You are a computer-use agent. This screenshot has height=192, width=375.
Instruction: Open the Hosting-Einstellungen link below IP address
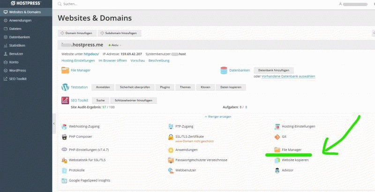[78, 61]
